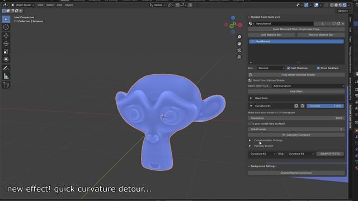Click the red X axis on gizmo
This screenshot has height=201, width=358.
[x=240, y=25]
